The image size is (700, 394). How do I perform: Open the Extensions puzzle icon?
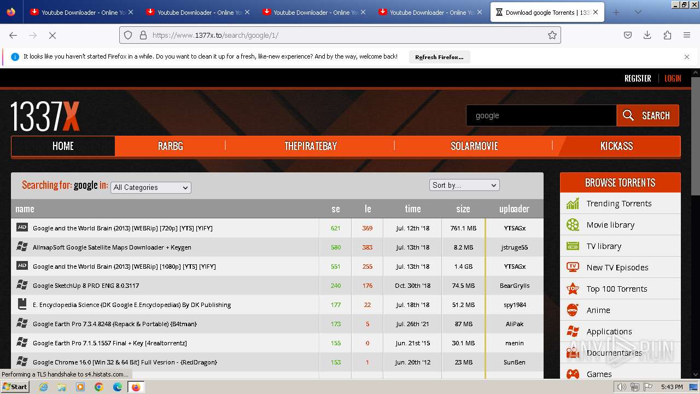point(667,35)
